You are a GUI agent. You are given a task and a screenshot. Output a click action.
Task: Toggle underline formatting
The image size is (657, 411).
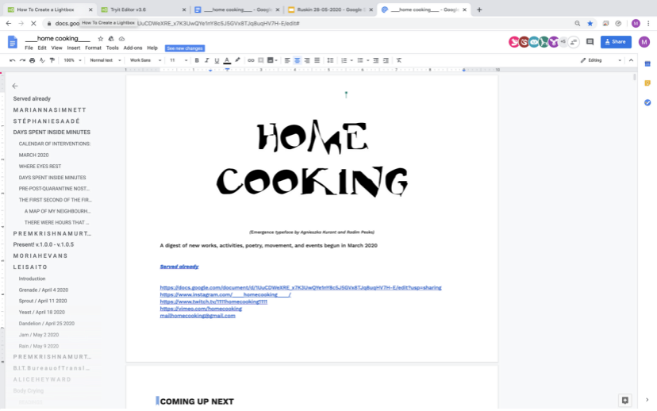pos(217,60)
